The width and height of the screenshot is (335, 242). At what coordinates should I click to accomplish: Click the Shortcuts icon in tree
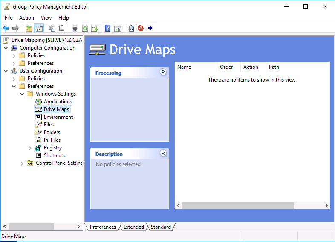[38, 155]
